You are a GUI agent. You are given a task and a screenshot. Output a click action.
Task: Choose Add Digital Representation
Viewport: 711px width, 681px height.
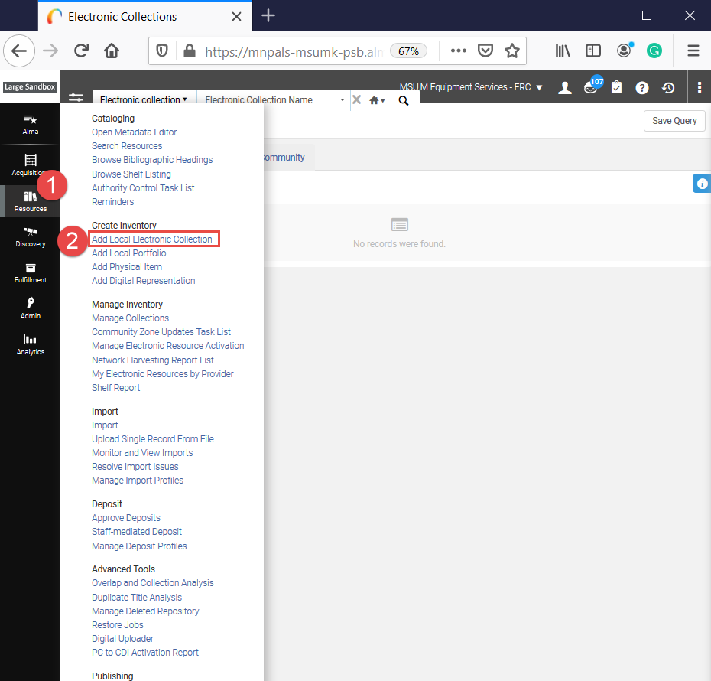point(143,280)
